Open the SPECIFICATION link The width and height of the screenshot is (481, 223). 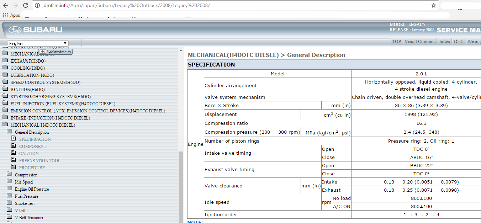pyautogui.click(x=35, y=139)
